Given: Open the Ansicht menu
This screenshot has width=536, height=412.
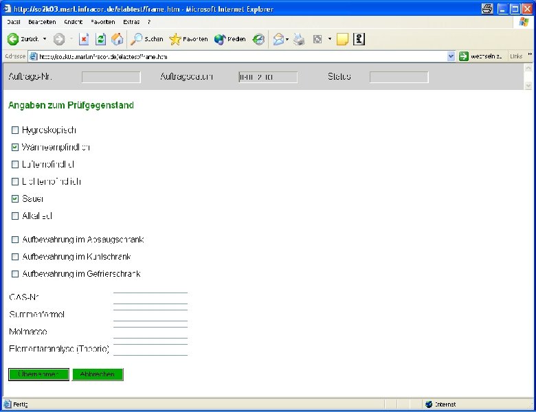Looking at the screenshot, I should pos(73,22).
